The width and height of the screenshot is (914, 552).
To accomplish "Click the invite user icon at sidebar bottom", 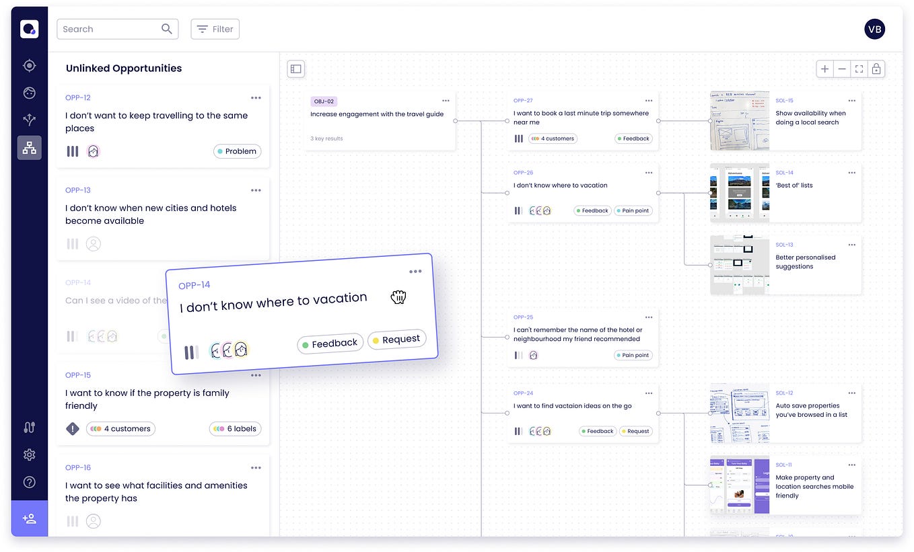I will coord(29,518).
